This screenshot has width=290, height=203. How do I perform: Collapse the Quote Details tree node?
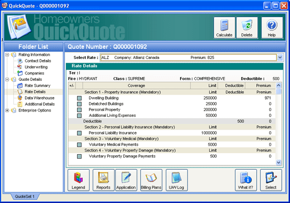coord(7,79)
